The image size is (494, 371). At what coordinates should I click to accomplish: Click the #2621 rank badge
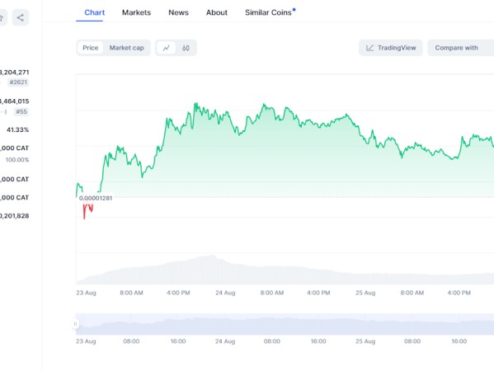coord(18,82)
